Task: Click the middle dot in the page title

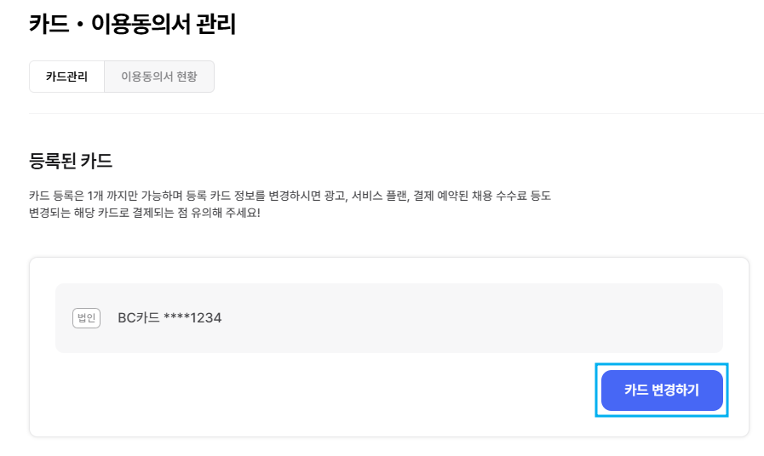Action: click(x=80, y=25)
